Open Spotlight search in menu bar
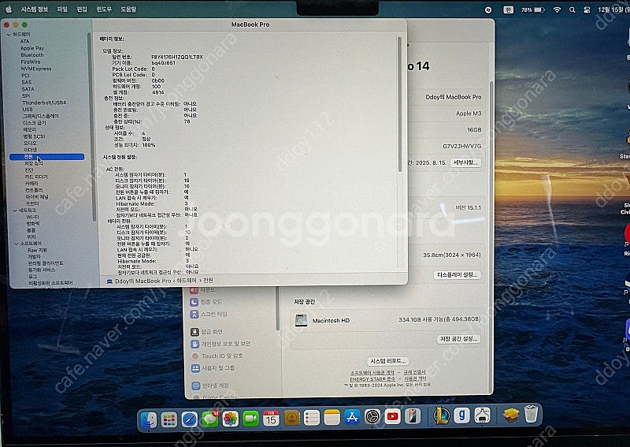This screenshot has width=630, height=447. click(x=573, y=9)
